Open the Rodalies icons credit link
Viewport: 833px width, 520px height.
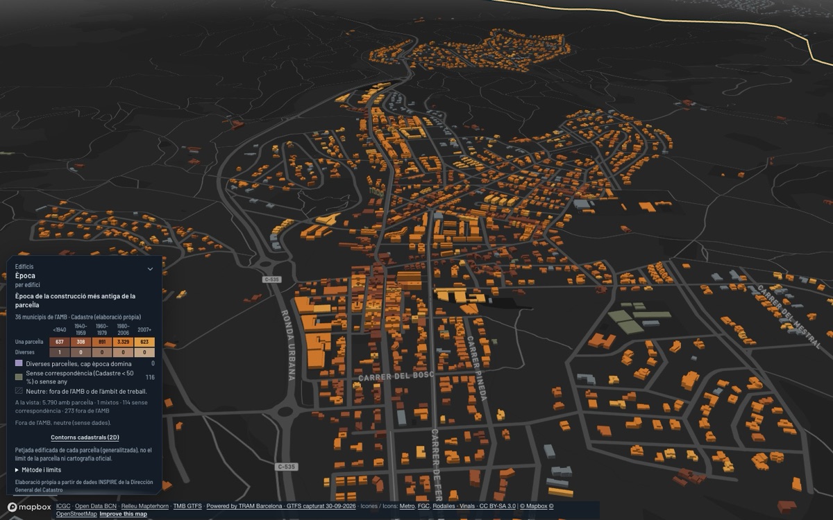click(x=446, y=506)
